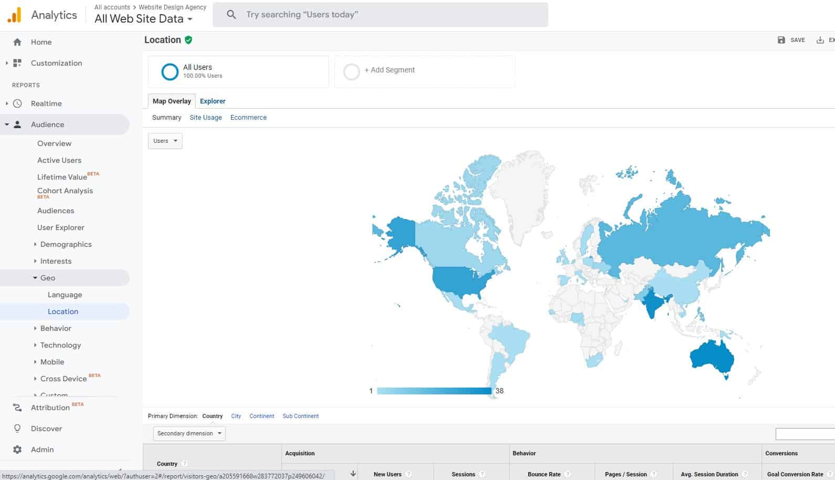This screenshot has height=480, width=835.
Task: Click Australia on the map overlay
Action: 711,357
